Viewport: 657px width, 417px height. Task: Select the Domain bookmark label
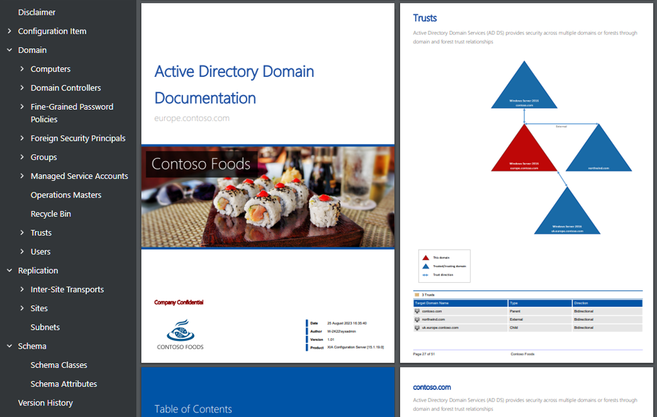(32, 50)
